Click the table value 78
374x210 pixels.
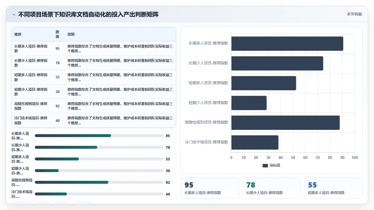(x=58, y=63)
